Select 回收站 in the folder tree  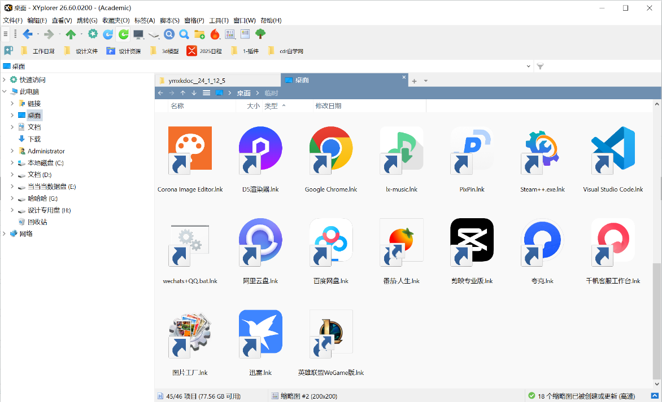[33, 222]
